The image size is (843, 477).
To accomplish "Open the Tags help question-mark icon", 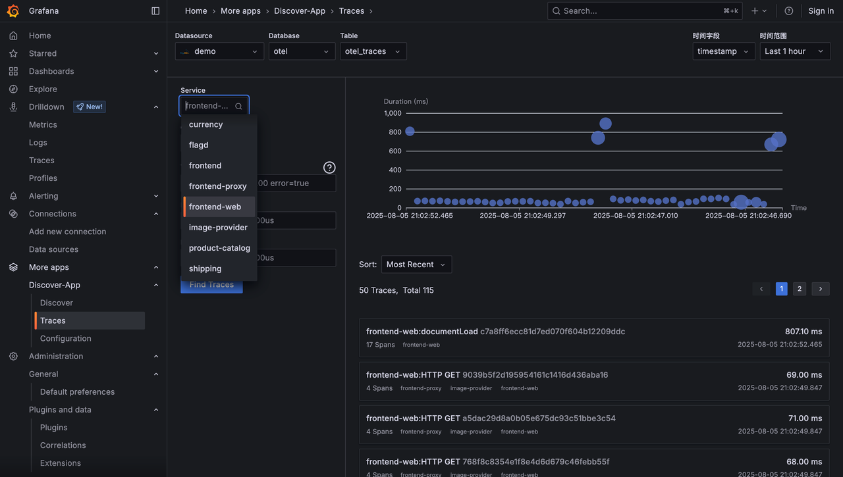I will (x=329, y=168).
